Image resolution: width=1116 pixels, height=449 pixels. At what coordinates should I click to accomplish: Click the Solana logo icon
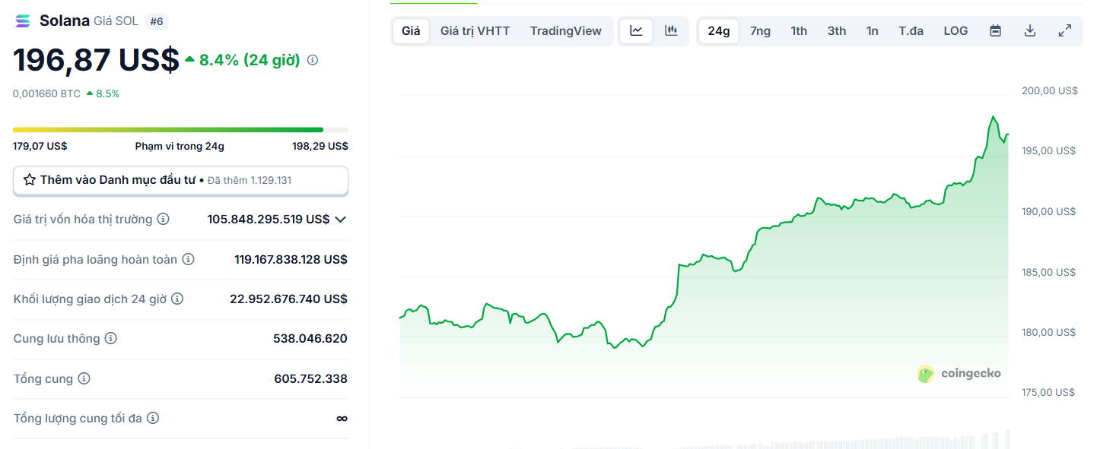[x=24, y=21]
